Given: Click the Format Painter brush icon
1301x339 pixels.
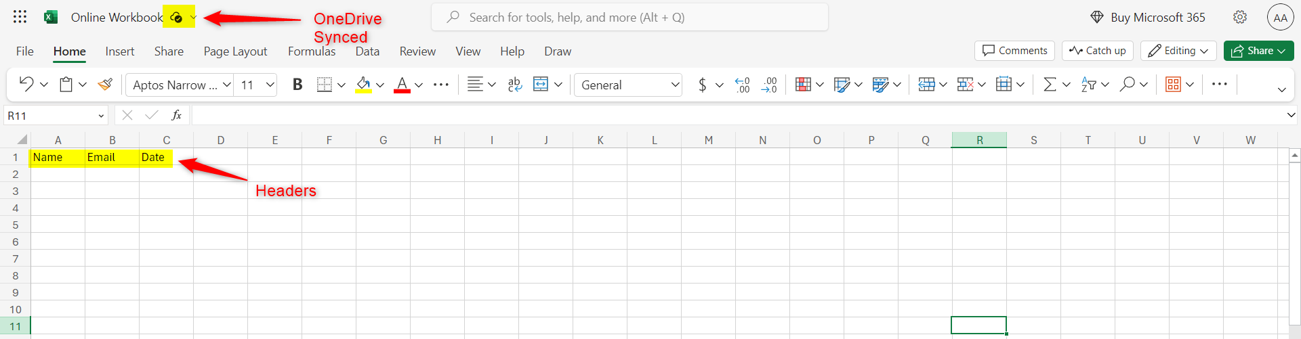Looking at the screenshot, I should 105,85.
